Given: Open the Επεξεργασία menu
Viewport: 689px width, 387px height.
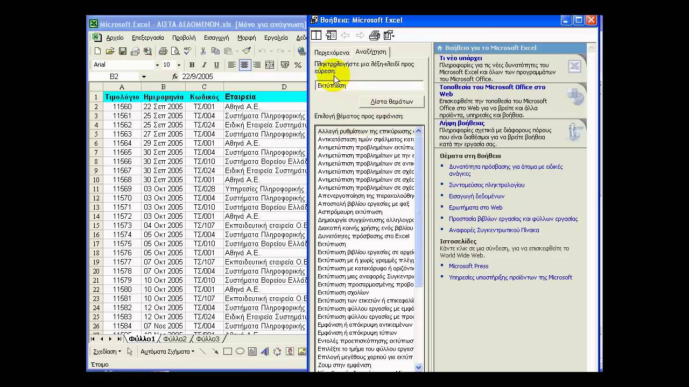Looking at the screenshot, I should pos(148,38).
